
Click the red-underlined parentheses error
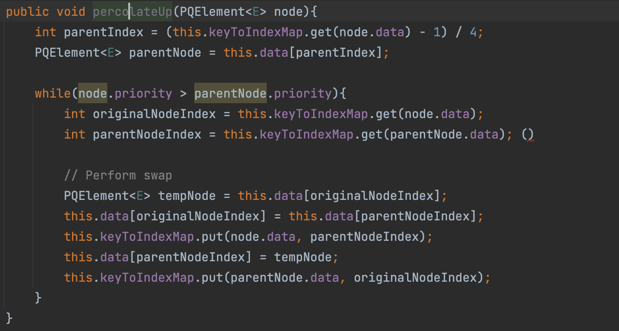pyautogui.click(x=527, y=135)
